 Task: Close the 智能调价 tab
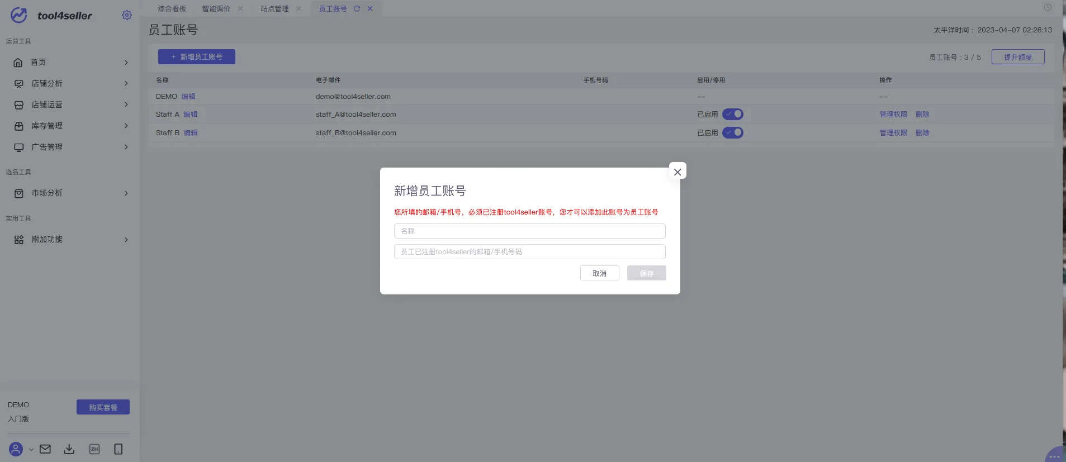click(240, 8)
